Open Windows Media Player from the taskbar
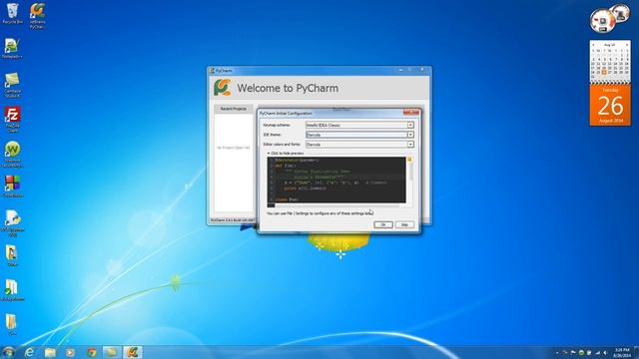 [x=71, y=352]
